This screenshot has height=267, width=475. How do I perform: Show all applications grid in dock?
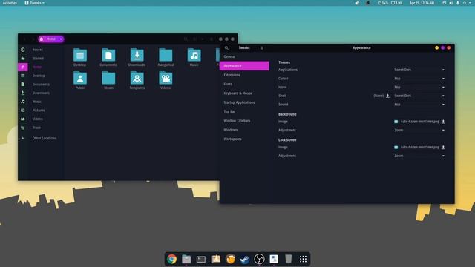coord(303,259)
